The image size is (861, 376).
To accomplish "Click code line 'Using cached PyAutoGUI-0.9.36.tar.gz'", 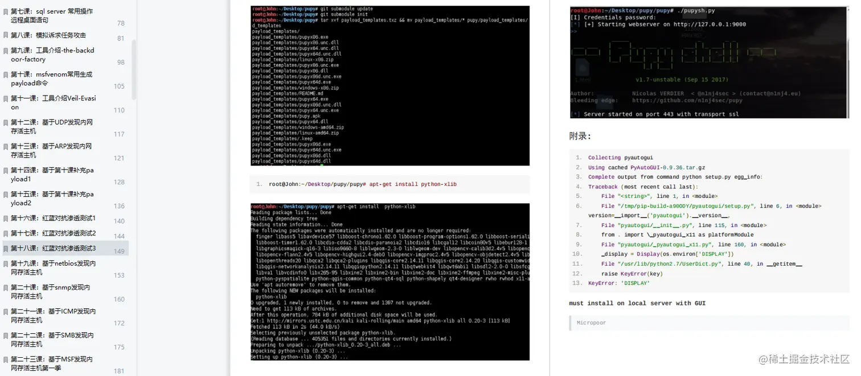I will tap(646, 168).
